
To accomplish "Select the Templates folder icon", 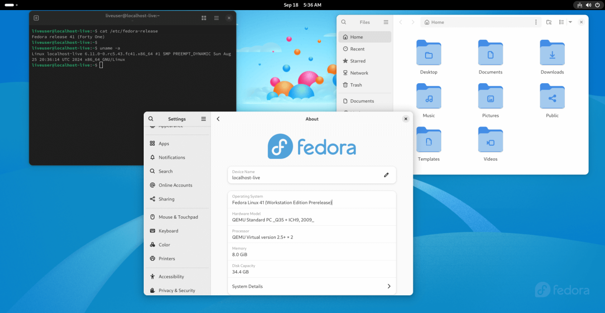I will (x=429, y=140).
